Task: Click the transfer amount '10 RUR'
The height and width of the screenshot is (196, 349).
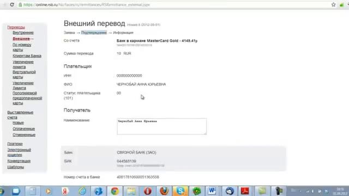Action: click(124, 53)
